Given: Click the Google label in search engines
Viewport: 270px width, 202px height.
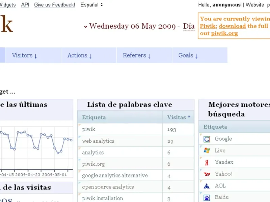Looking at the screenshot, I should (223, 139).
